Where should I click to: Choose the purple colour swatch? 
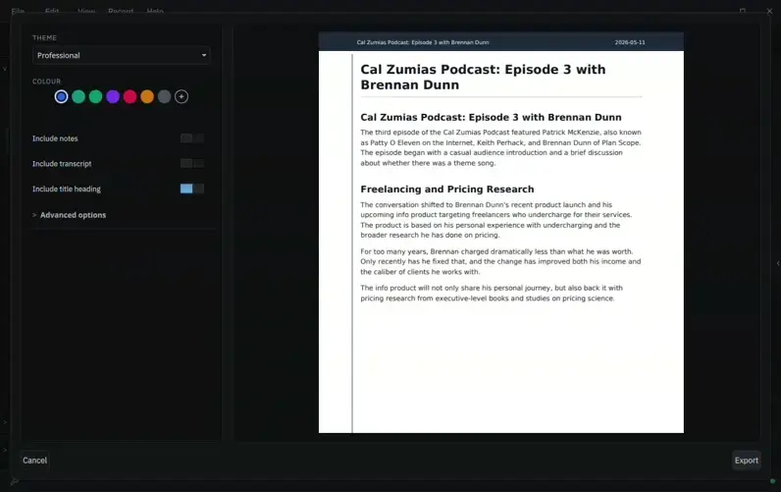tap(113, 96)
